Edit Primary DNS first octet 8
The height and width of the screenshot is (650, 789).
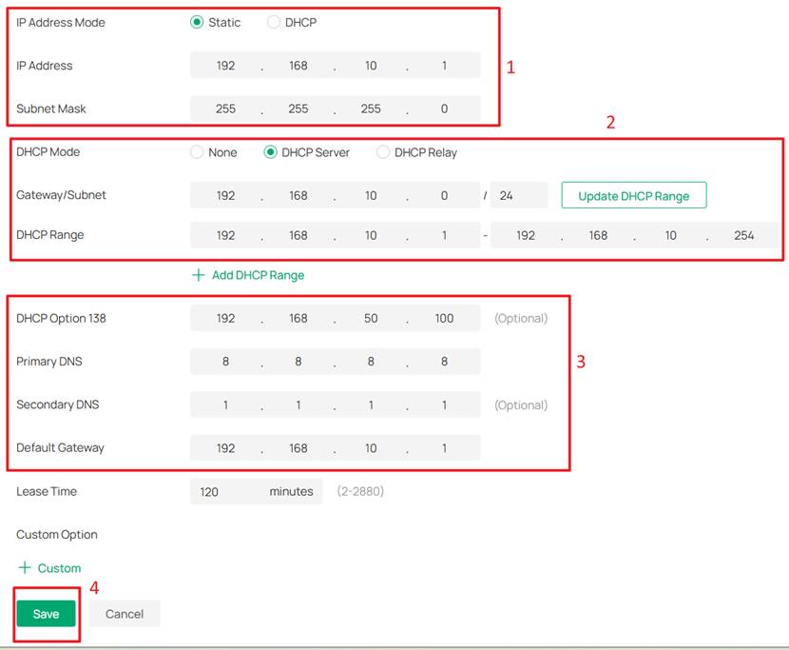click(x=225, y=362)
